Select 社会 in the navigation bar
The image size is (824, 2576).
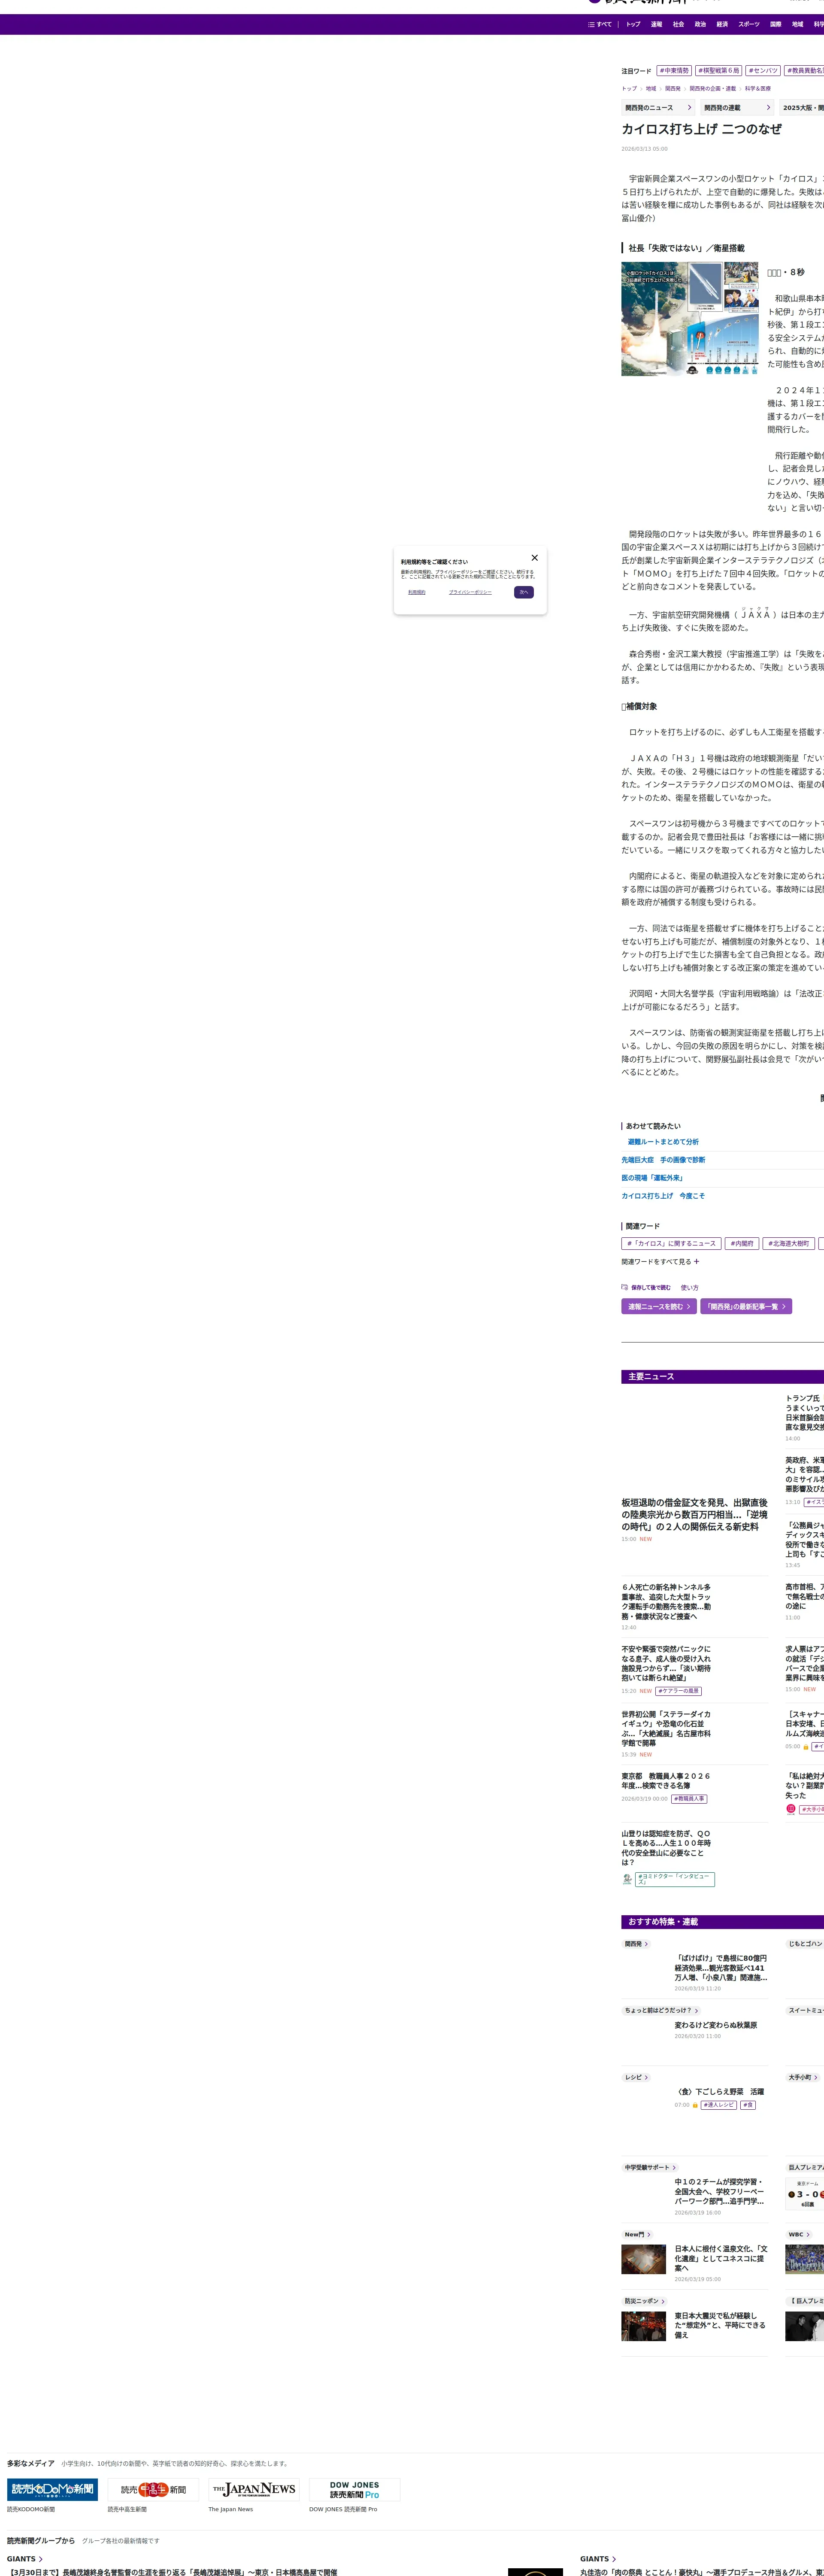(x=678, y=24)
